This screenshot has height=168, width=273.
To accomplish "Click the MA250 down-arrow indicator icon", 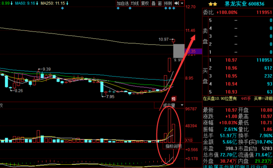I will click(67, 3).
